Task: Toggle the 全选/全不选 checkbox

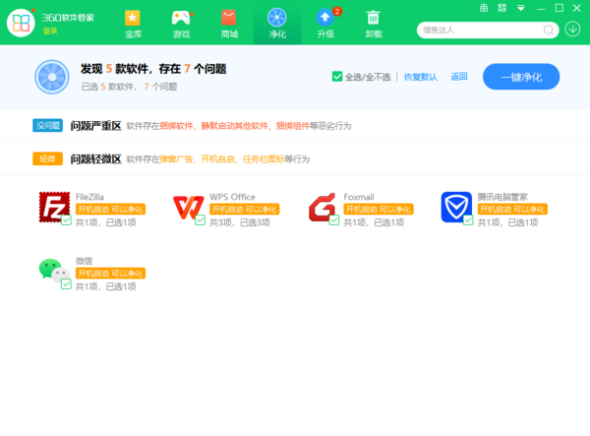Action: tap(337, 77)
